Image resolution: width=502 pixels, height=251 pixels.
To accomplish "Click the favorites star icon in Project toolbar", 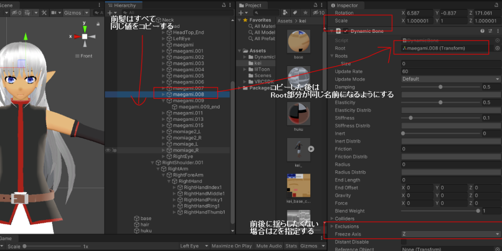I will (x=305, y=13).
